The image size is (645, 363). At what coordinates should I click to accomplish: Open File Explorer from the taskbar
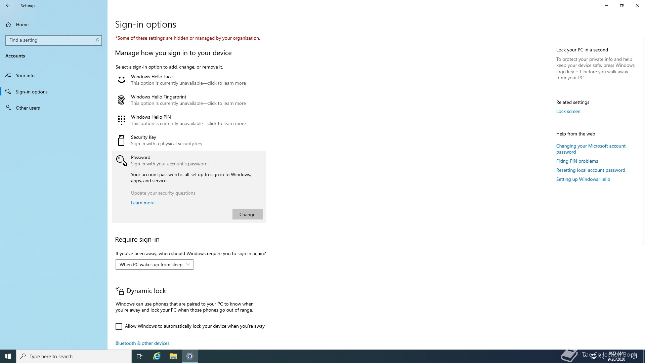coord(173,356)
